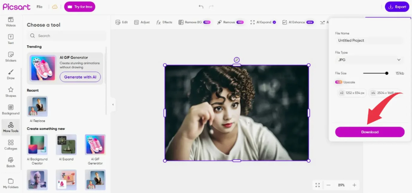Select AI Expand in the top toolbar
The height and width of the screenshot is (193, 412).
[263, 22]
